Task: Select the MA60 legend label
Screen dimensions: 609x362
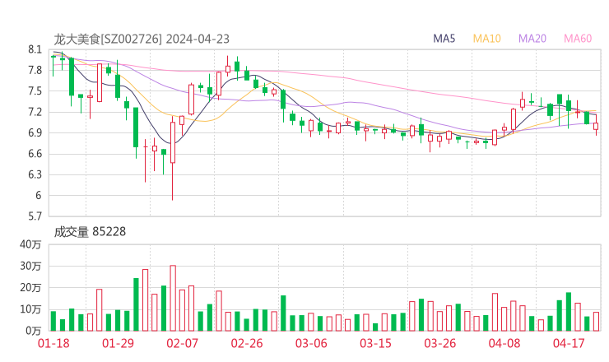Action: click(x=578, y=39)
